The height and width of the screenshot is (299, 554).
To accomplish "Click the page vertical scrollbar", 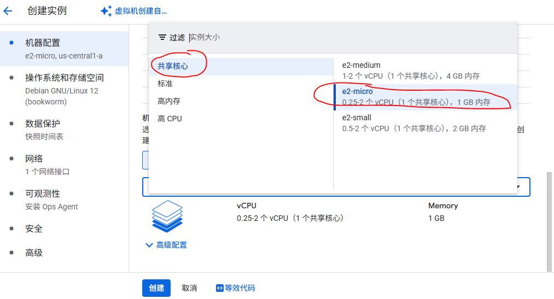I will click(549, 222).
